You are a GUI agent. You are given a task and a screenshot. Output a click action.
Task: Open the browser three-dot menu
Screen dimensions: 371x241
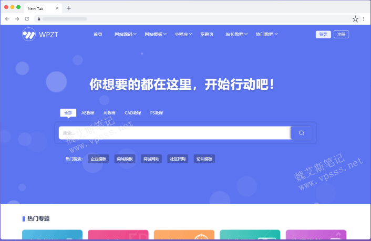(364, 18)
